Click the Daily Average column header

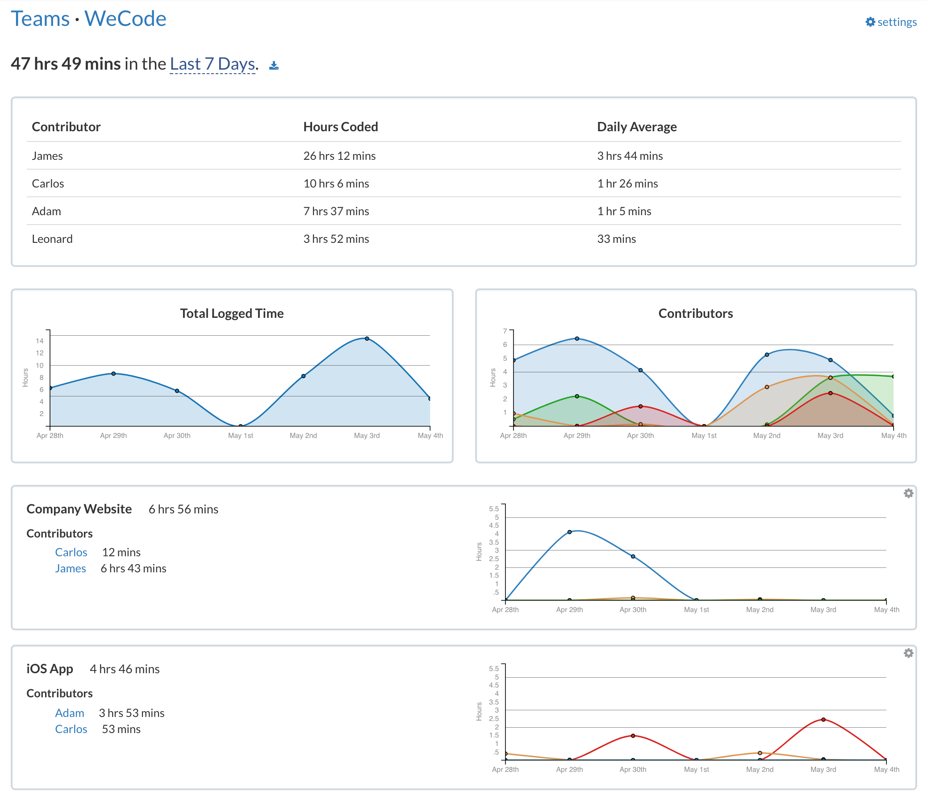[637, 127]
